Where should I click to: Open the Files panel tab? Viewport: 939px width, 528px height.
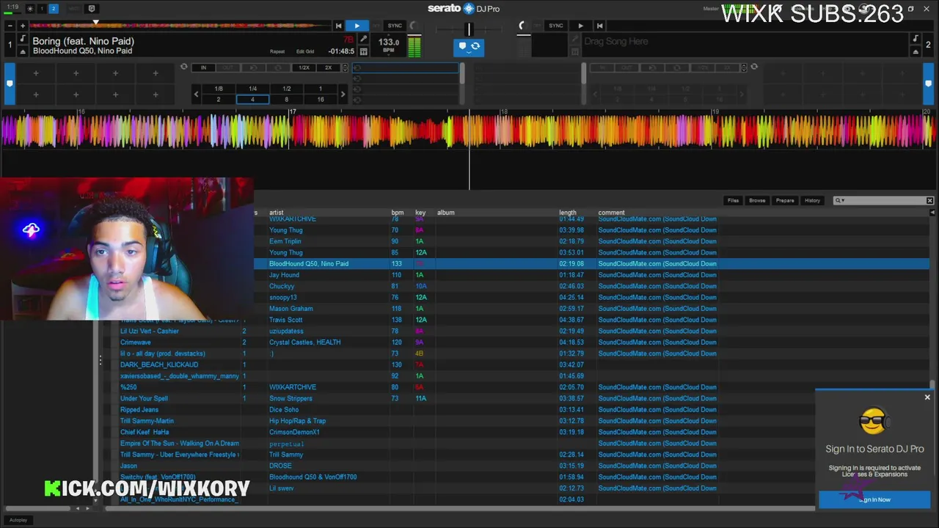tap(733, 200)
